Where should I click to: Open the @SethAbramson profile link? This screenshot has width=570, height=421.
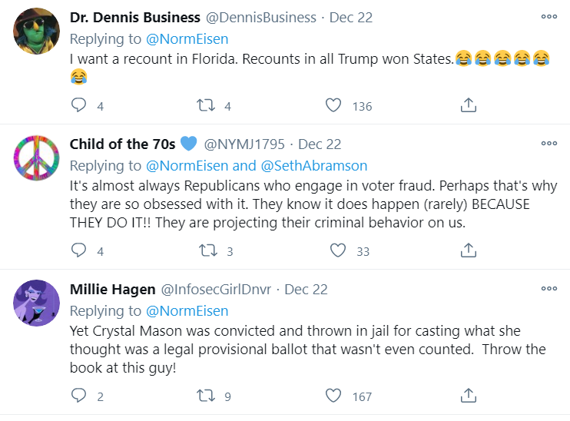pyautogui.click(x=314, y=165)
